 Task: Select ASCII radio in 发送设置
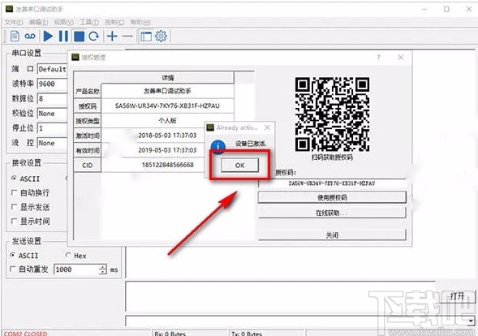(12, 255)
